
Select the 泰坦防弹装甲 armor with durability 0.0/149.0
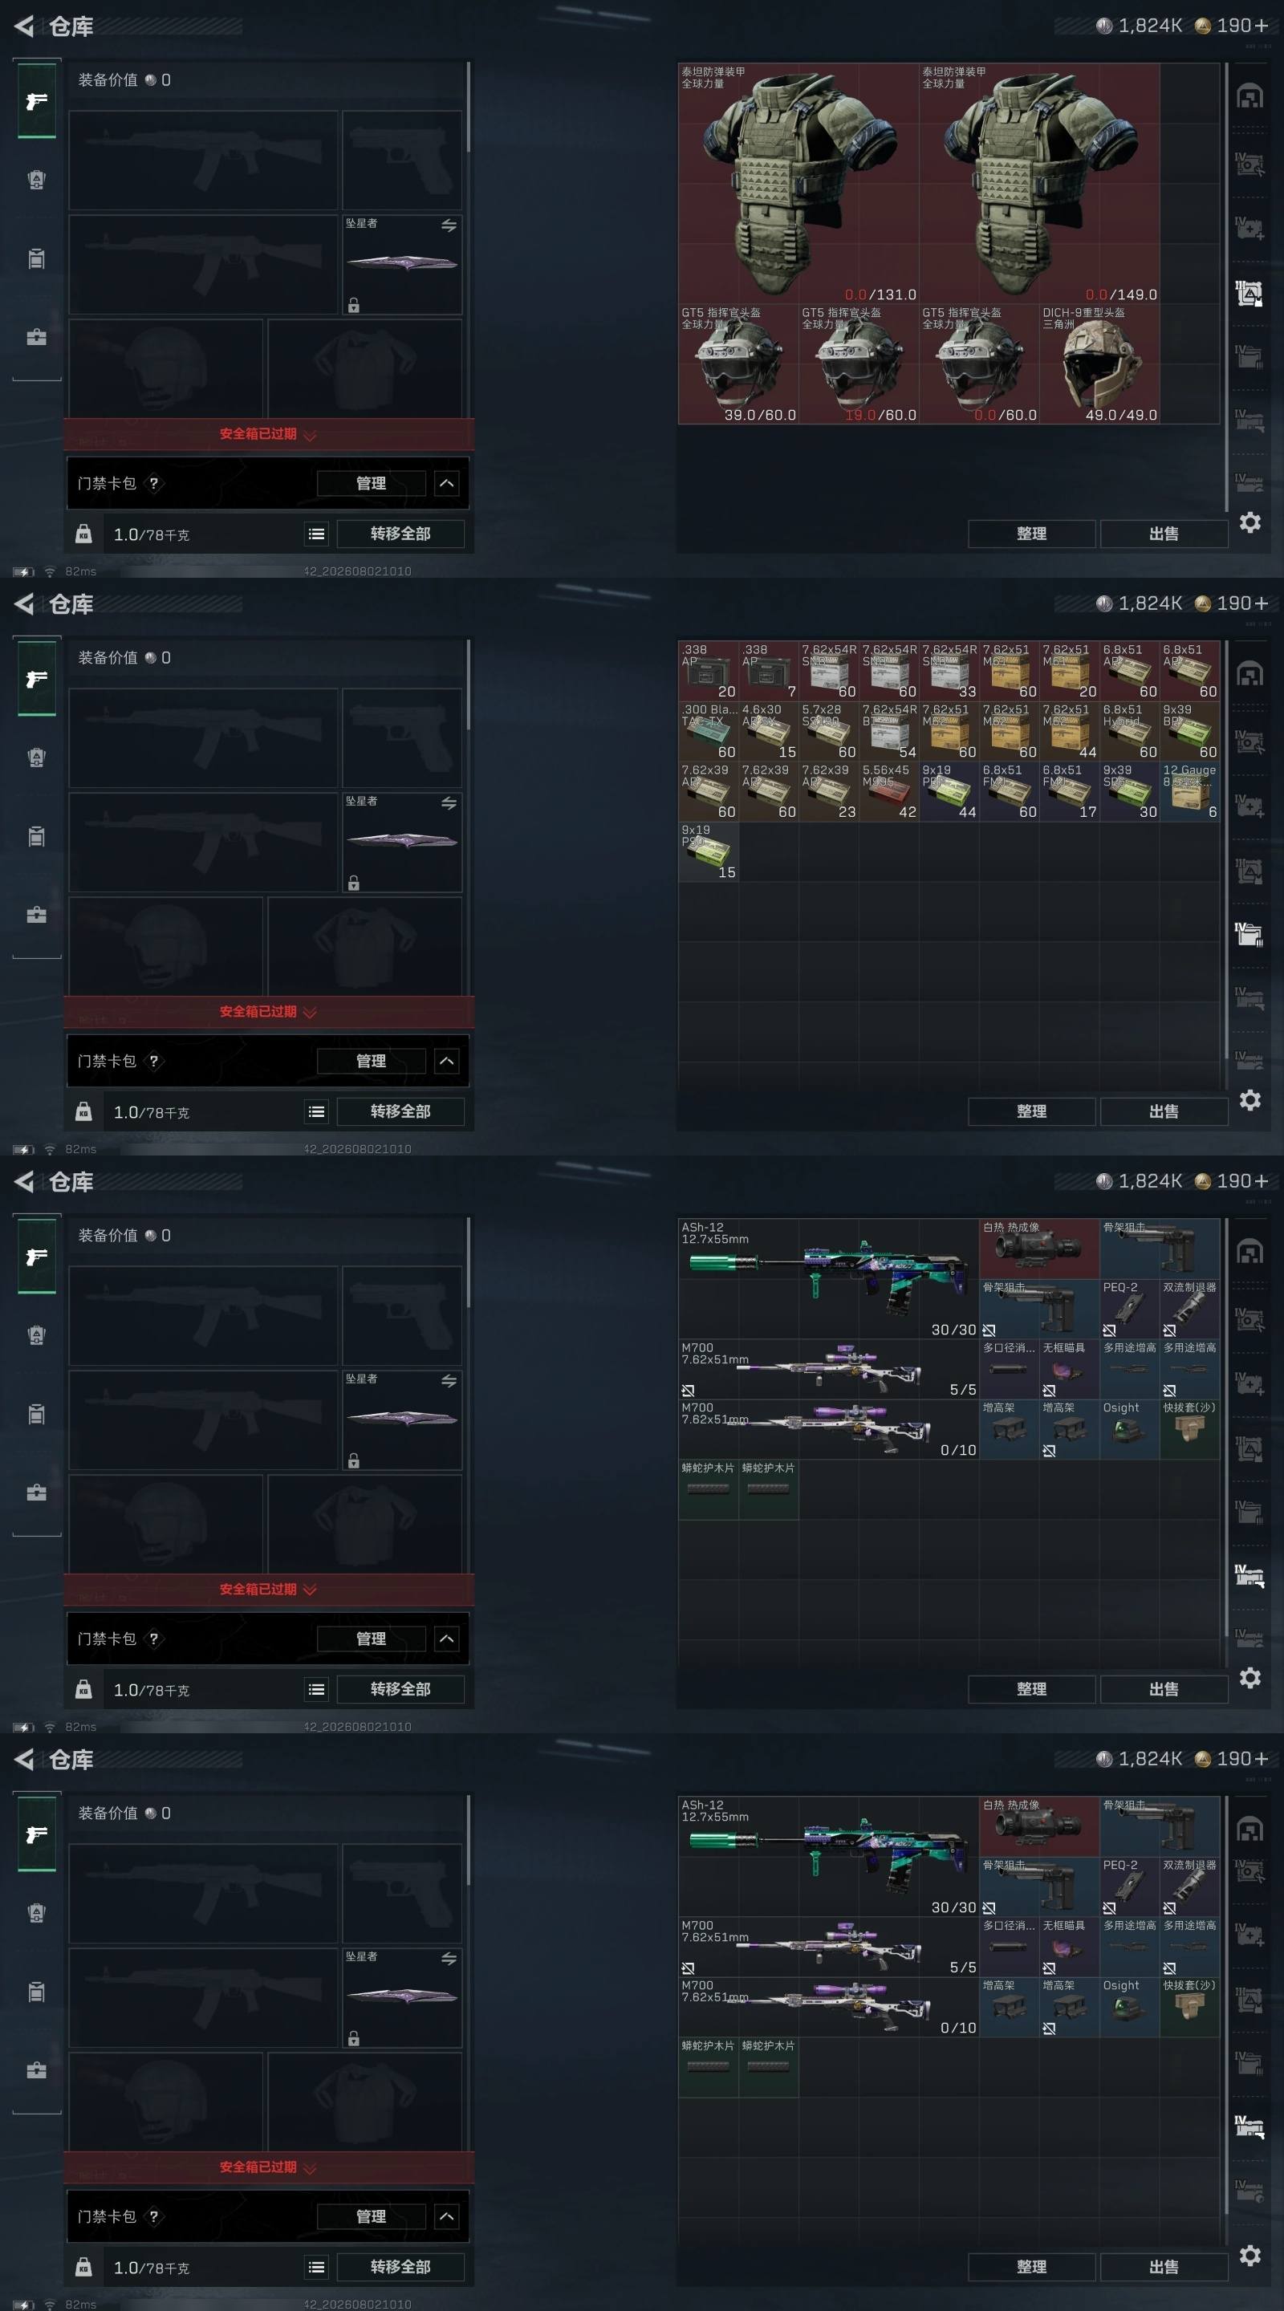tap(1039, 183)
